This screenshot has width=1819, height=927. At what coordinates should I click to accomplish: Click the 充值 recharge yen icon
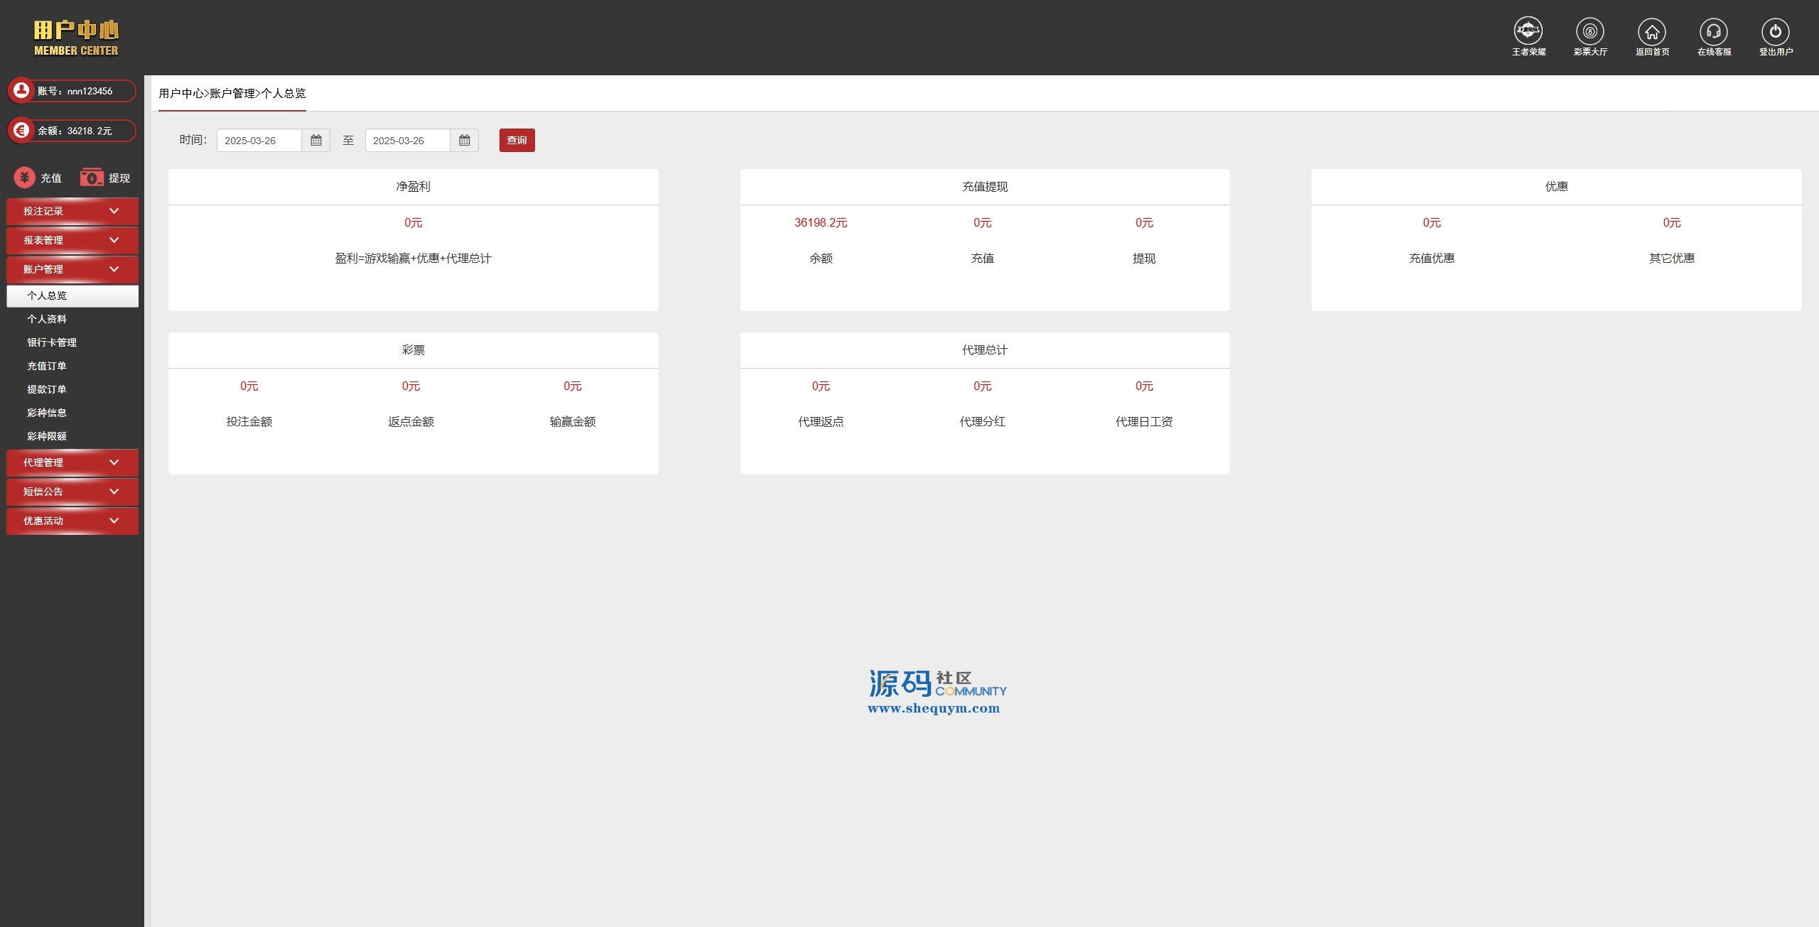pyautogui.click(x=25, y=178)
